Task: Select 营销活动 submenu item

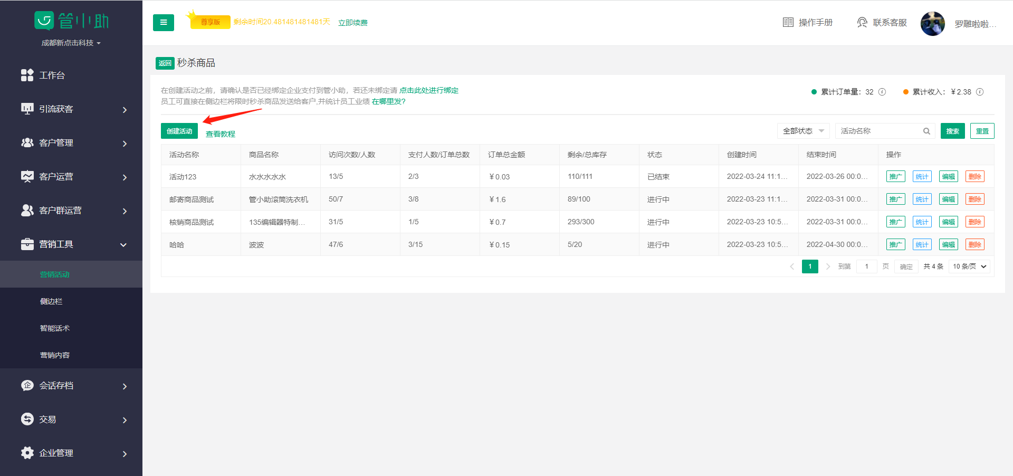Action: (71, 274)
